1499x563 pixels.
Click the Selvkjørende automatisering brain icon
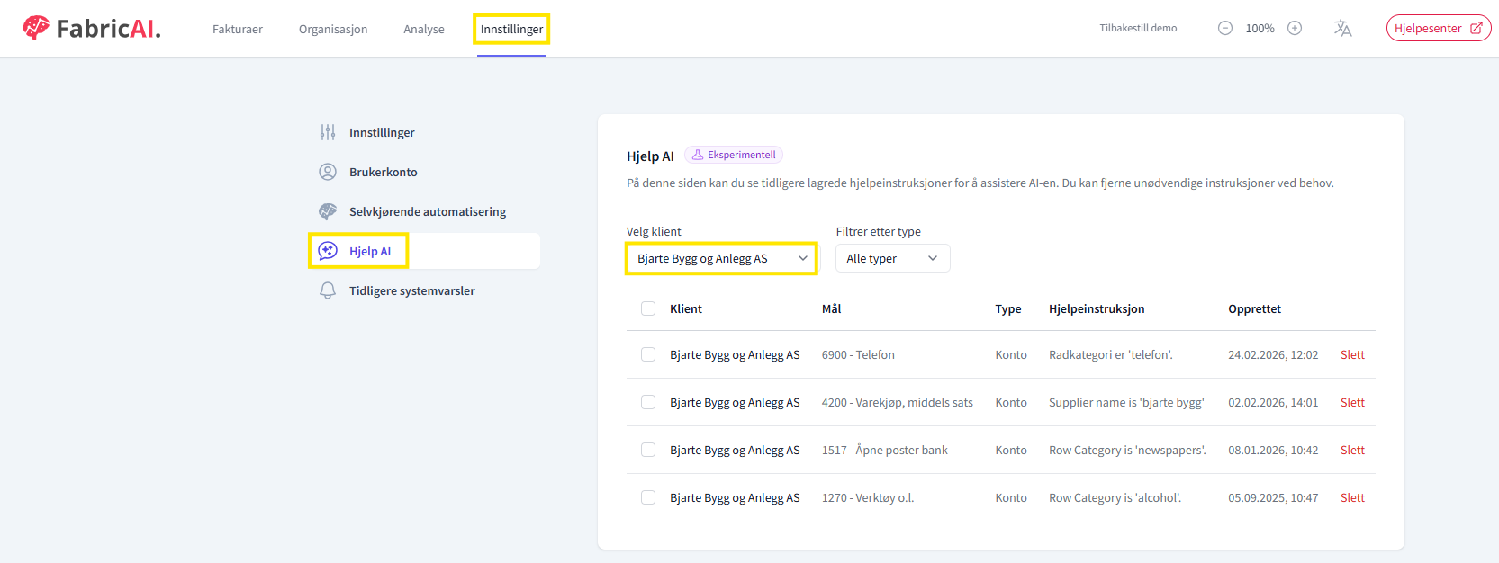click(328, 211)
